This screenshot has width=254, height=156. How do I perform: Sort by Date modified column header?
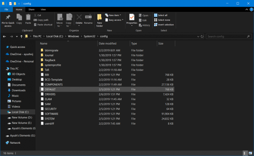tap(114, 44)
